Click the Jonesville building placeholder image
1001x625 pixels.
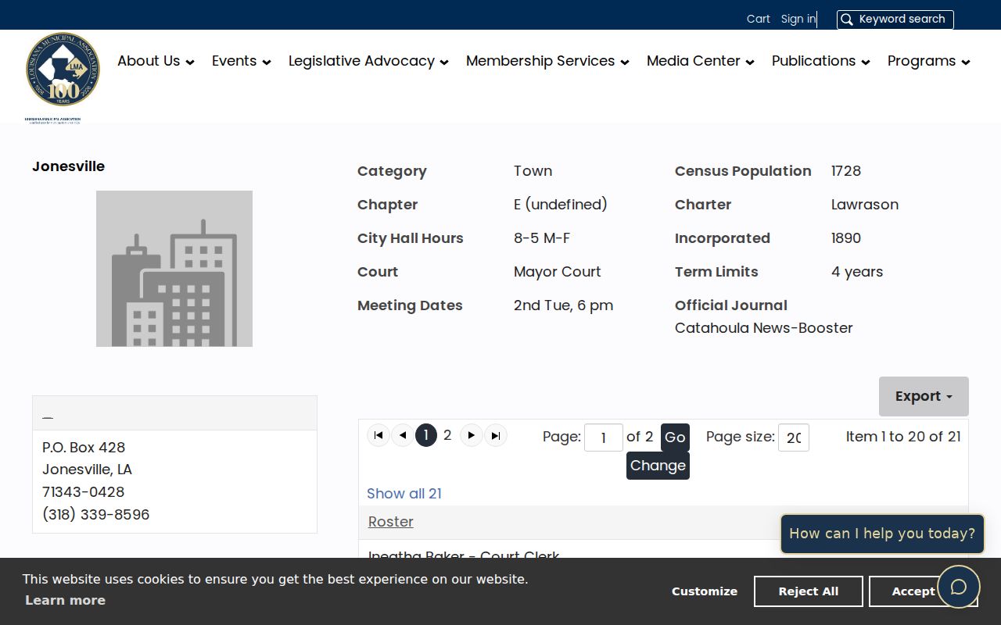pyautogui.click(x=174, y=269)
